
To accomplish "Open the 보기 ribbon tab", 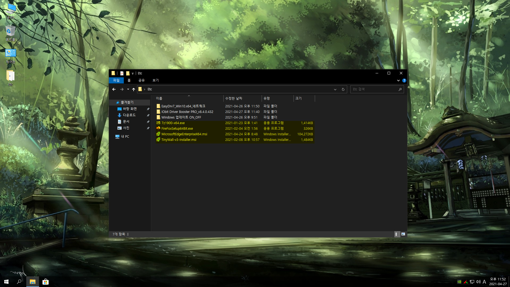I will pos(156,80).
